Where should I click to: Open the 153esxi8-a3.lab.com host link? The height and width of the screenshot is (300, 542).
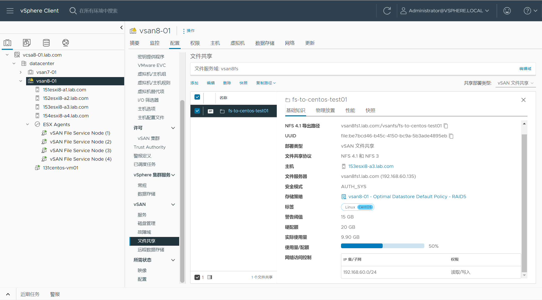click(x=371, y=166)
